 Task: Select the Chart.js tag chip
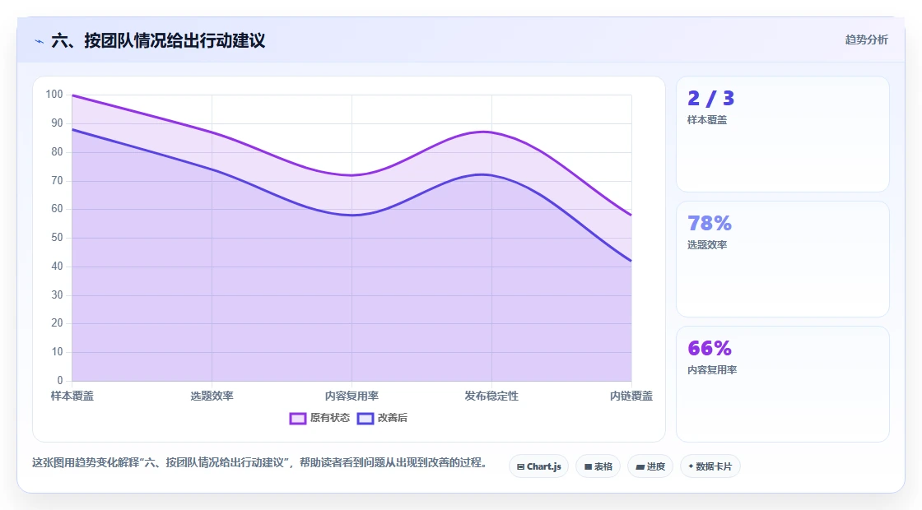pyautogui.click(x=538, y=466)
